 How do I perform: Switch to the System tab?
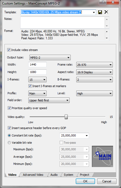69,175
